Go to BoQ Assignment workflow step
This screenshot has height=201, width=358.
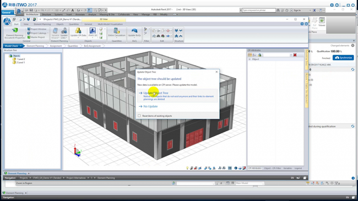(x=92, y=46)
